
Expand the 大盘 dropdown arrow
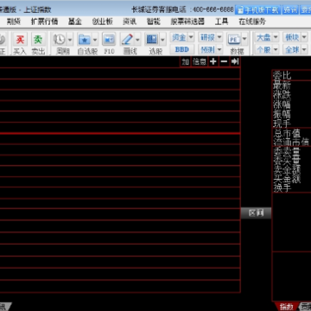click(x=276, y=37)
